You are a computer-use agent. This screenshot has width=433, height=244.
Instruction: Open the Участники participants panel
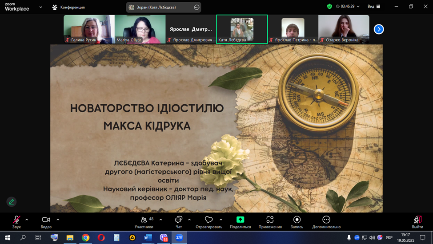[x=144, y=220]
